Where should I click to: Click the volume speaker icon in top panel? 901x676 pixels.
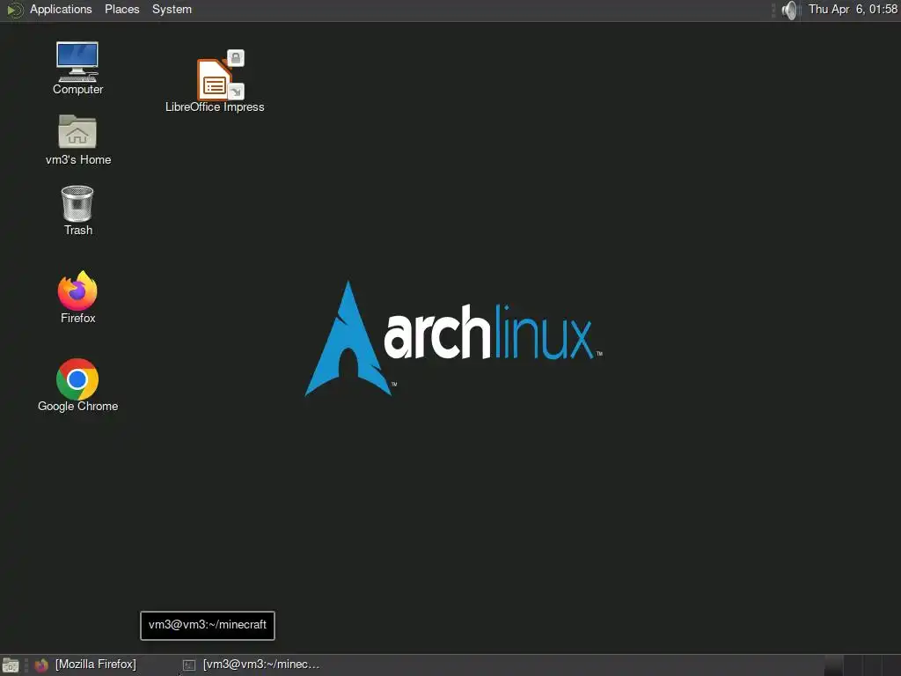click(x=791, y=10)
